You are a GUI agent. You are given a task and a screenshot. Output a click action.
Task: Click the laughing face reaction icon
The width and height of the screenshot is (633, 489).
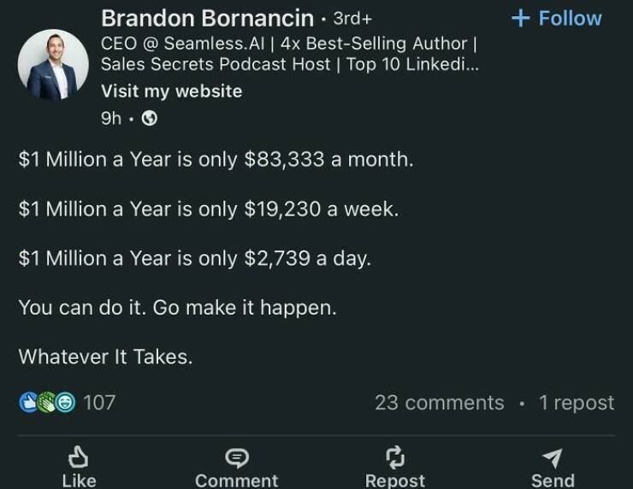[65, 403]
